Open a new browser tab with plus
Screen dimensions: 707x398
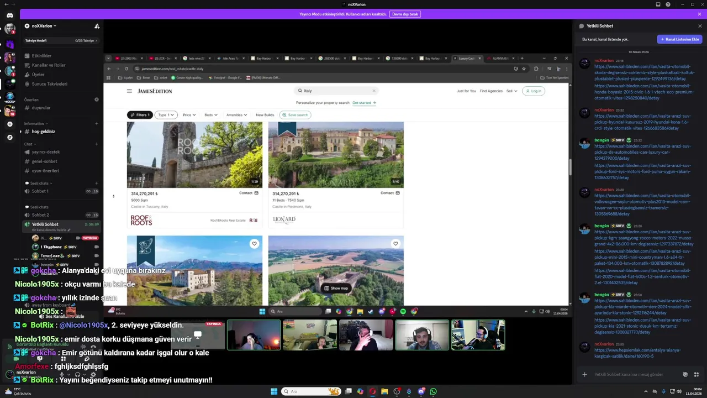tap(521, 58)
